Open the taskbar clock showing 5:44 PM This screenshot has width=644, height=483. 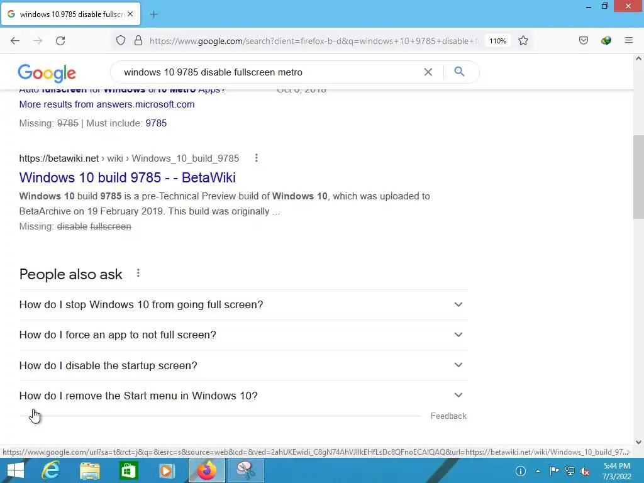(616, 471)
